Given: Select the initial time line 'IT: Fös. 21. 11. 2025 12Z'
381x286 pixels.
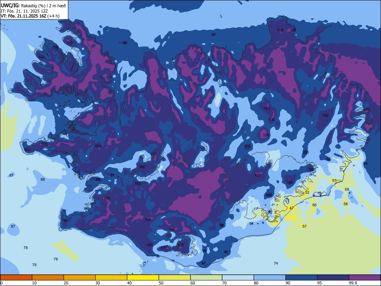Looking at the screenshot, I should (24, 11).
